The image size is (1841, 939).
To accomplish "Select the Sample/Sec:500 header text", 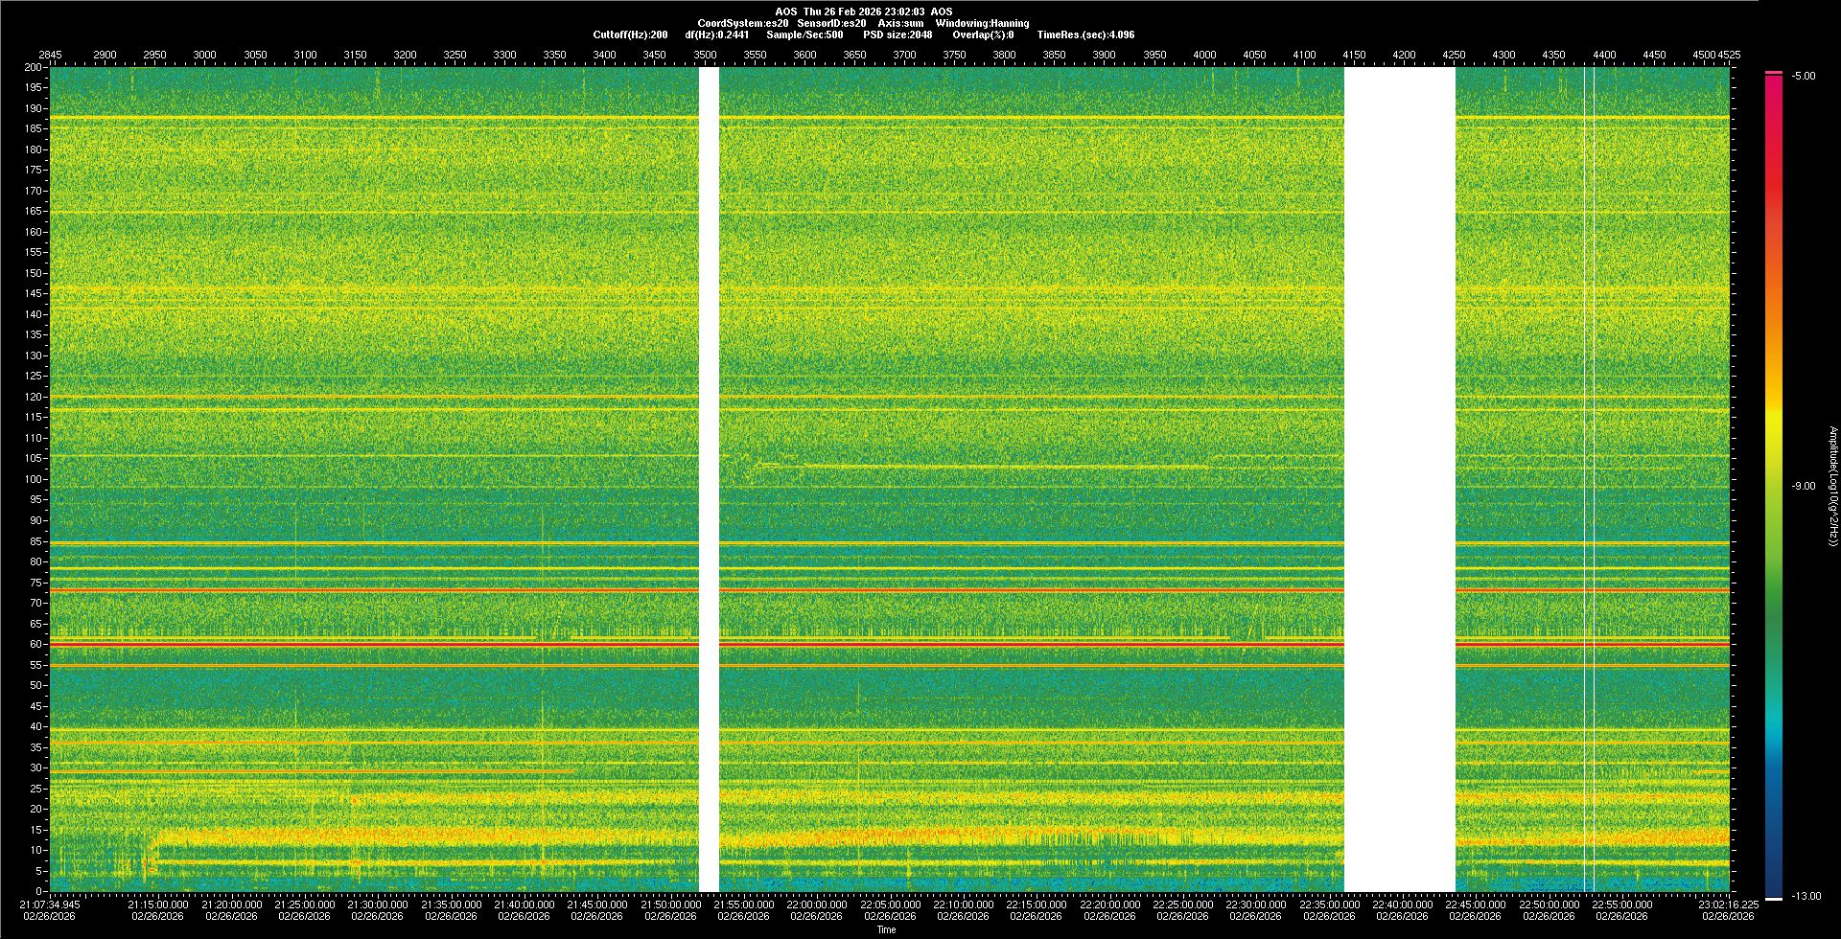I will coord(804,34).
